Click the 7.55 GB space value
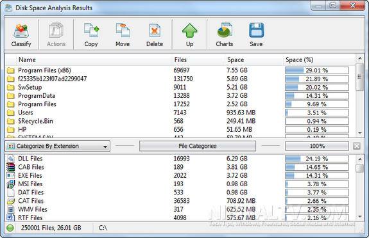 [x=237, y=70]
